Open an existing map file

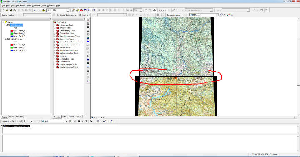click(7, 10)
